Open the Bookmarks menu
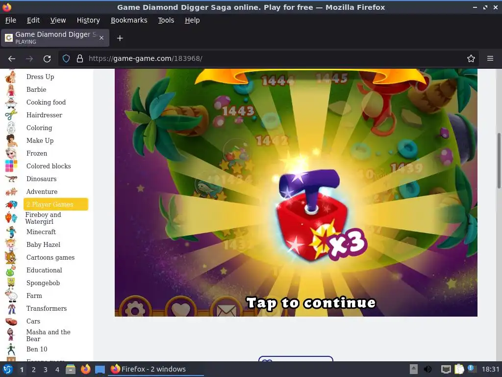The width and height of the screenshot is (502, 377). (x=129, y=20)
